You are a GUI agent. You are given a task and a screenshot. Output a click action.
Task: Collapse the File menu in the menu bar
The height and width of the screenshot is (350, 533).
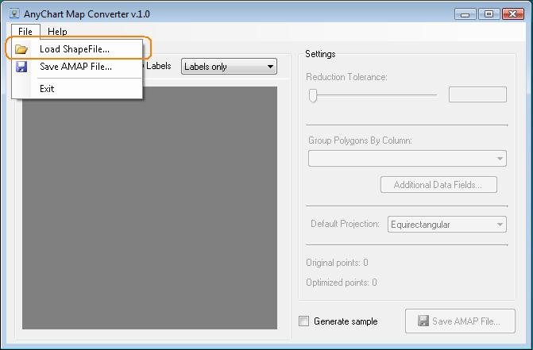click(x=25, y=32)
